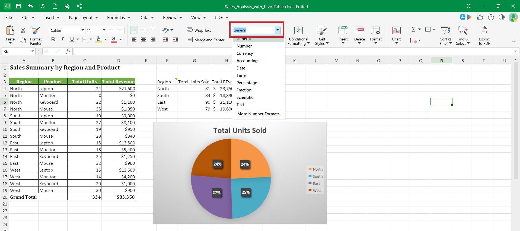Choose Currency from number format list
520x231 pixels.
[x=259, y=53]
